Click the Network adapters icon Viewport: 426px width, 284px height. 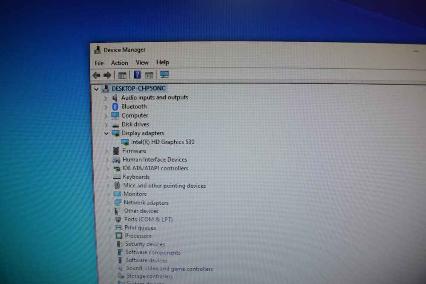(x=118, y=203)
